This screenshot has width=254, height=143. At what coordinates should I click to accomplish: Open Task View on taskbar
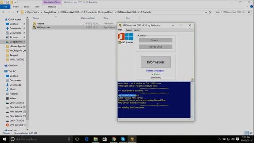point(77,139)
